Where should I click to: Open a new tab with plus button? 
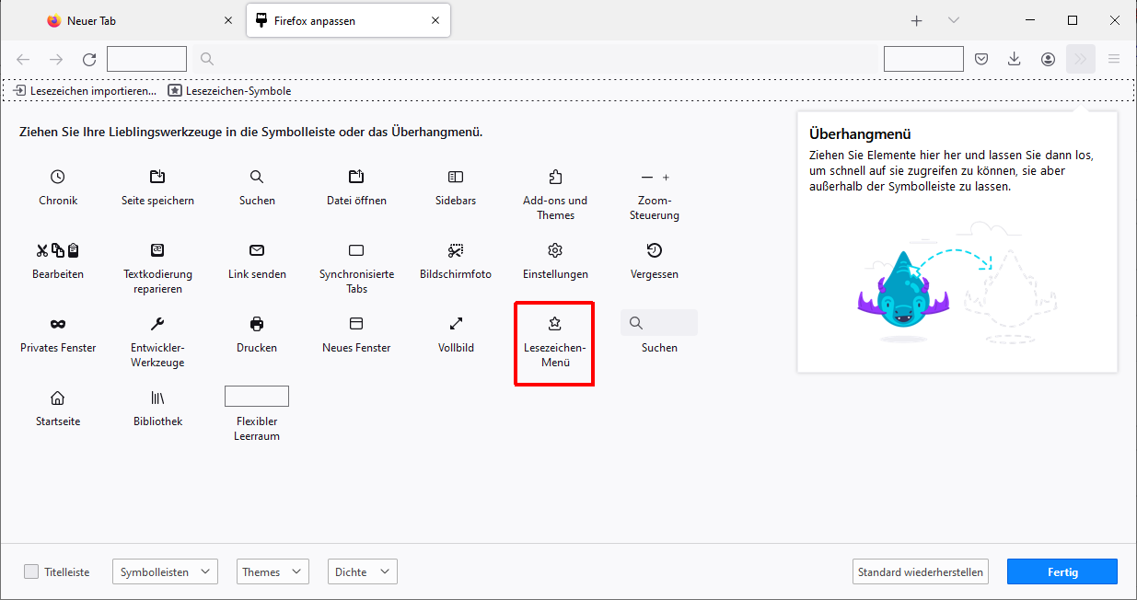coord(916,20)
